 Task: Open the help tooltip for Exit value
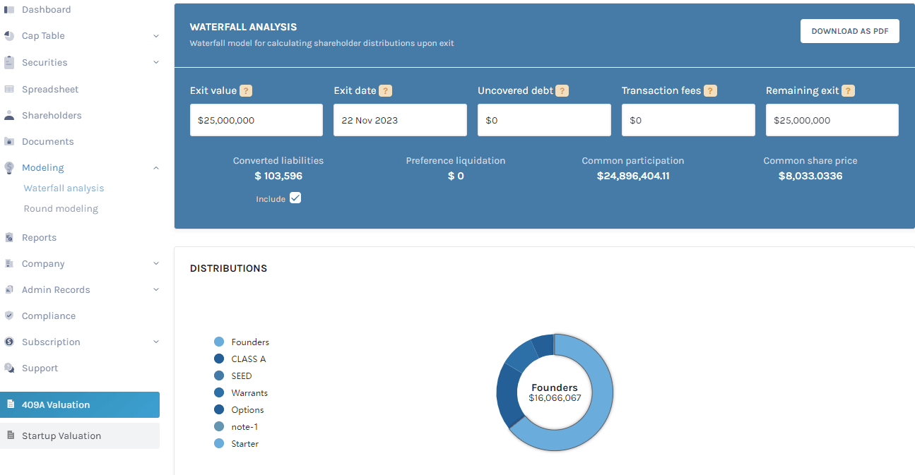pyautogui.click(x=245, y=90)
